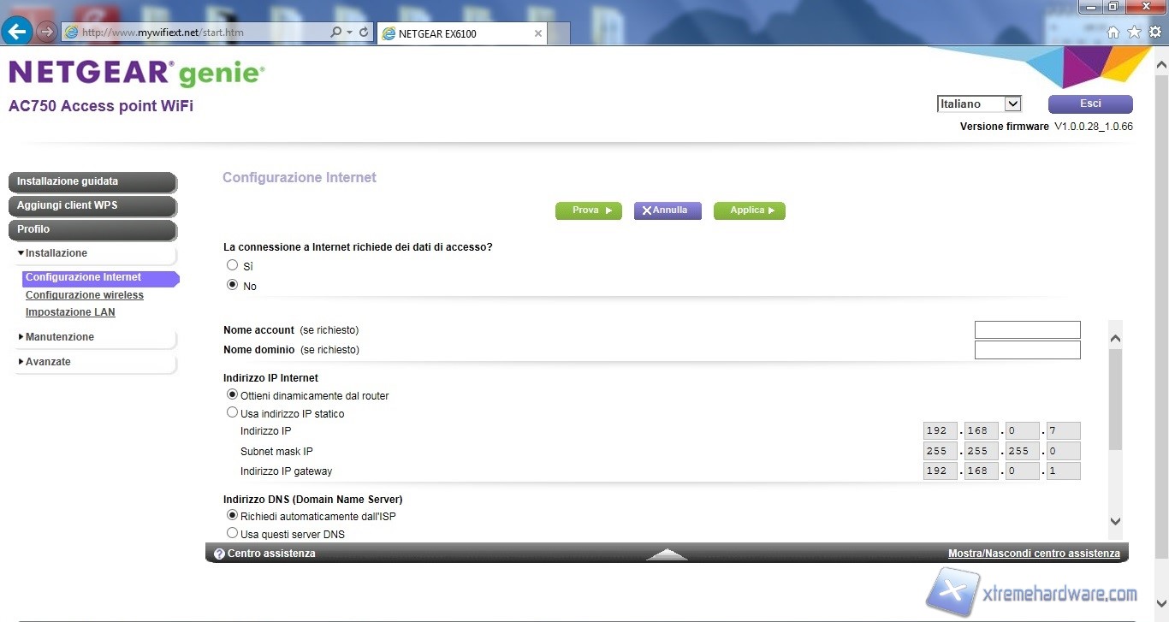Choose 'Usa questi server DNS' radio button
Screen dimensions: 1169x622
(x=232, y=533)
